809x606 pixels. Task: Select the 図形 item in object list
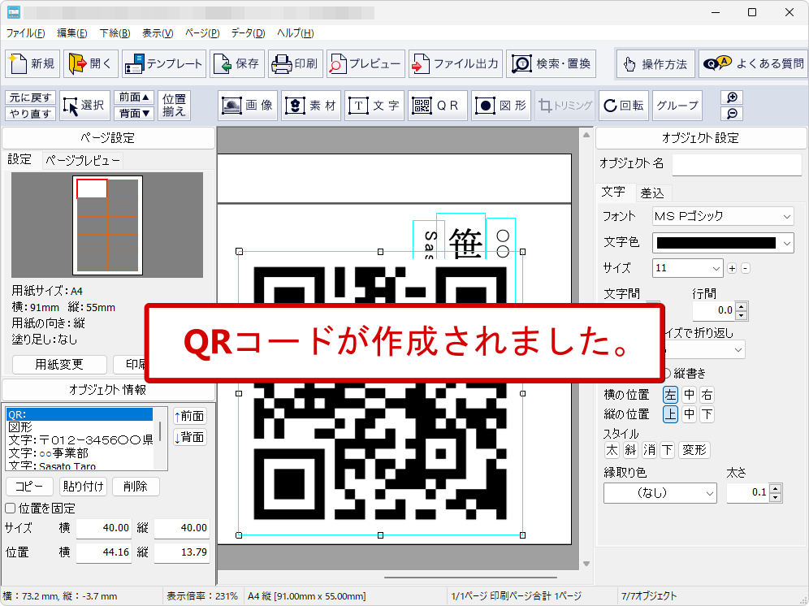click(80, 427)
